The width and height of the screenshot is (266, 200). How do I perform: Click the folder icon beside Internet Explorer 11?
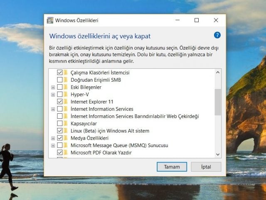[66, 102]
